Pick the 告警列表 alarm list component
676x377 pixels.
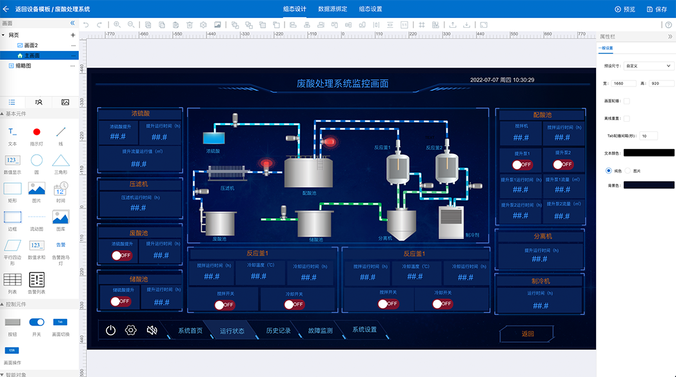[x=37, y=283]
